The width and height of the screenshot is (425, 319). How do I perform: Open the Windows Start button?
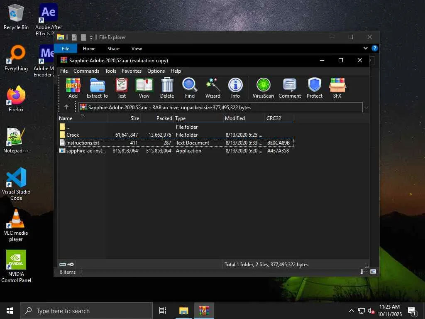10,311
